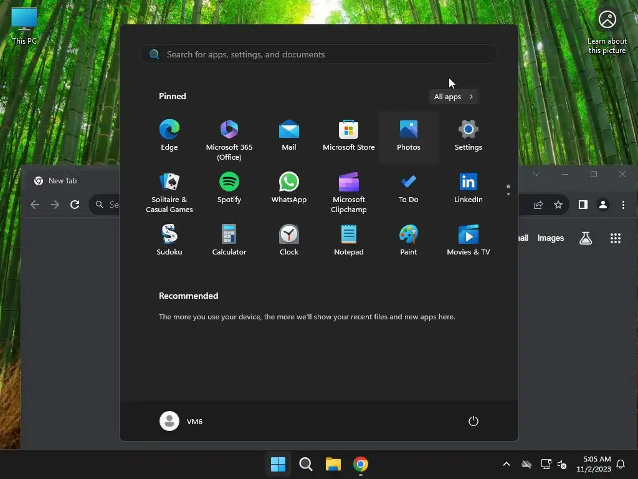Launch Sudoku

coord(169,240)
